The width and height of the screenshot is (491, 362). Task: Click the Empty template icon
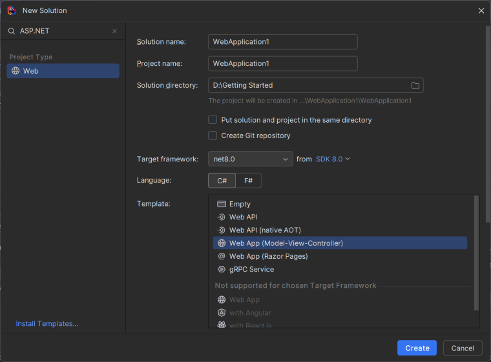pyautogui.click(x=222, y=204)
